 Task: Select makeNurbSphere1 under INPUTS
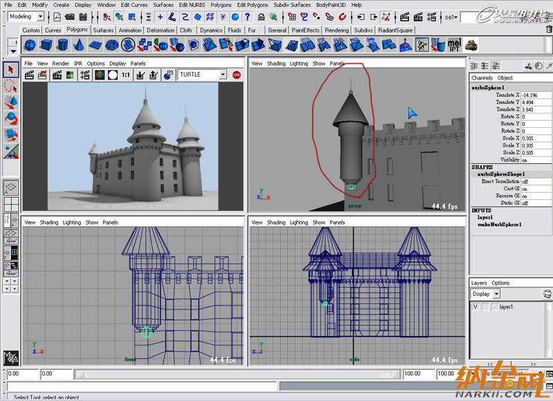[499, 224]
